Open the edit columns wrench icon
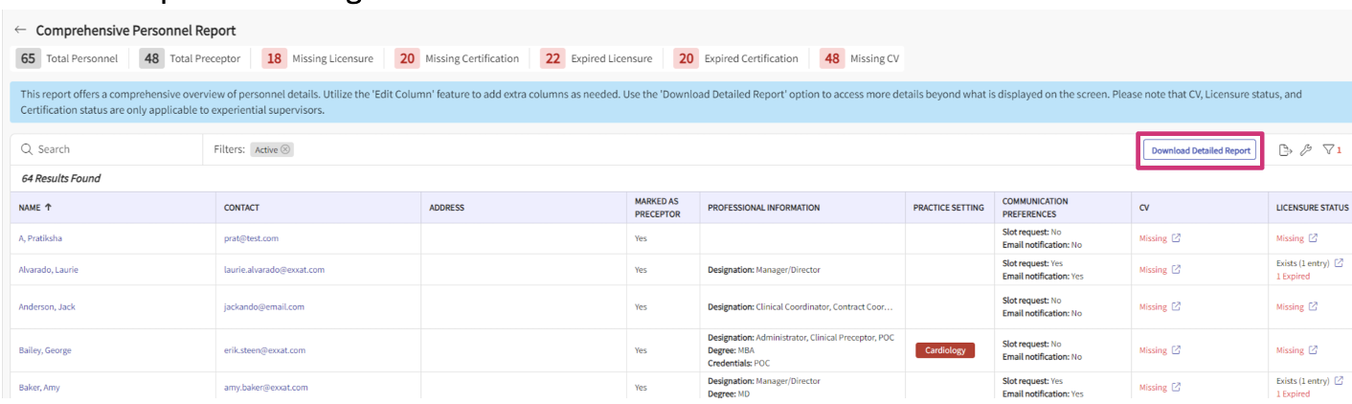Viewport: 1352px width, 404px height. [x=1307, y=150]
